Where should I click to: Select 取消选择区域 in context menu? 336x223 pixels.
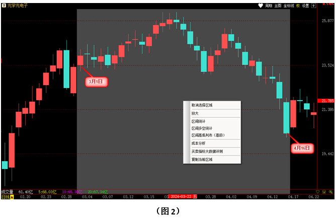coord(202,105)
